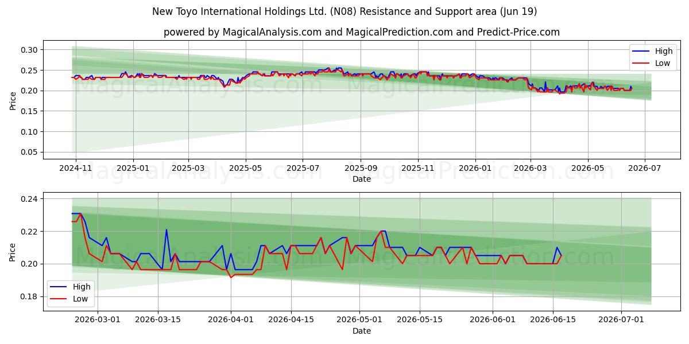Click the 2024-11 tick label on top chart
689x344 pixels.
point(75,169)
